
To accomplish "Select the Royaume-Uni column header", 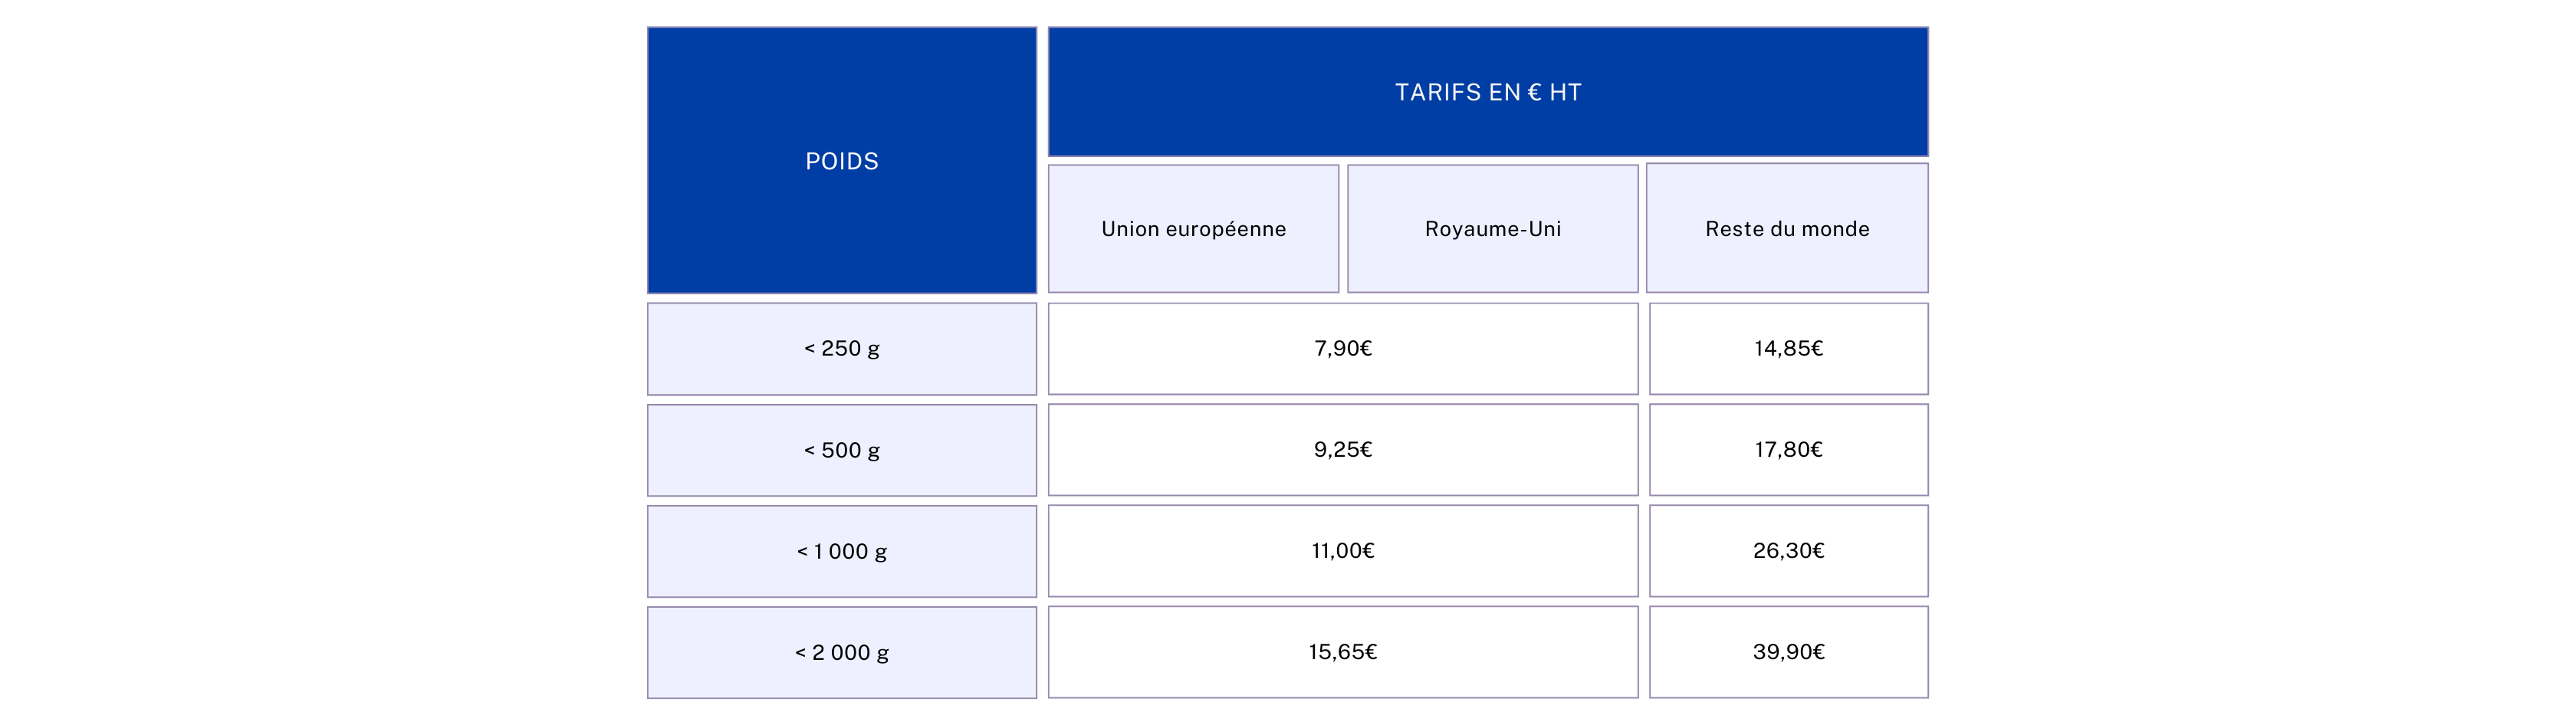I will (x=1493, y=229).
